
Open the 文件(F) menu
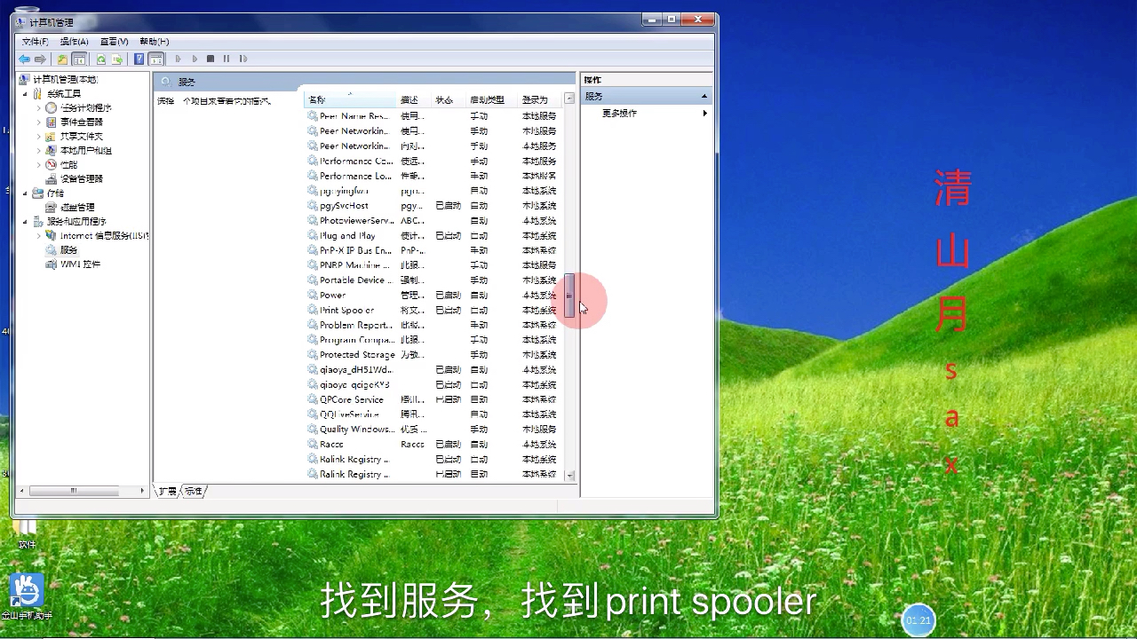pyautogui.click(x=35, y=42)
